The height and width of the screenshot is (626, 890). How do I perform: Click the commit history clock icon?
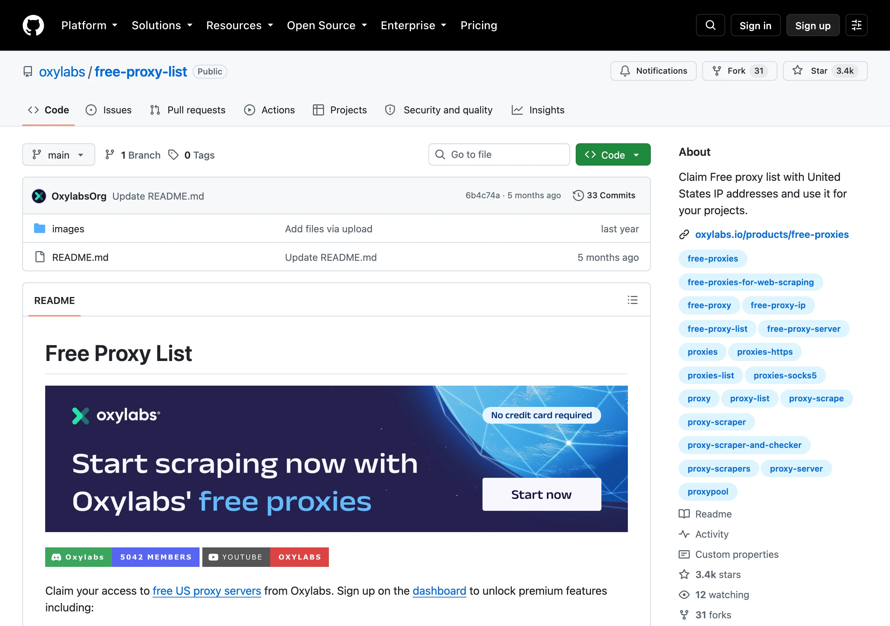click(x=578, y=195)
